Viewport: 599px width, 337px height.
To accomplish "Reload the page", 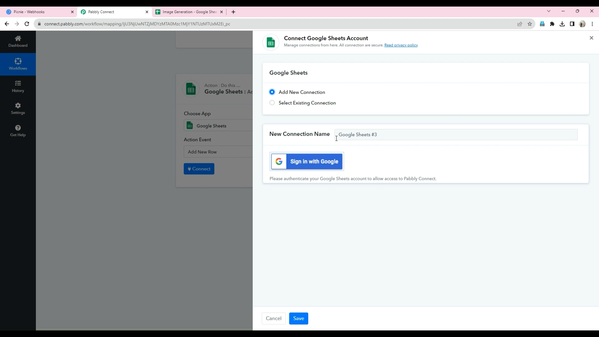I will (27, 24).
